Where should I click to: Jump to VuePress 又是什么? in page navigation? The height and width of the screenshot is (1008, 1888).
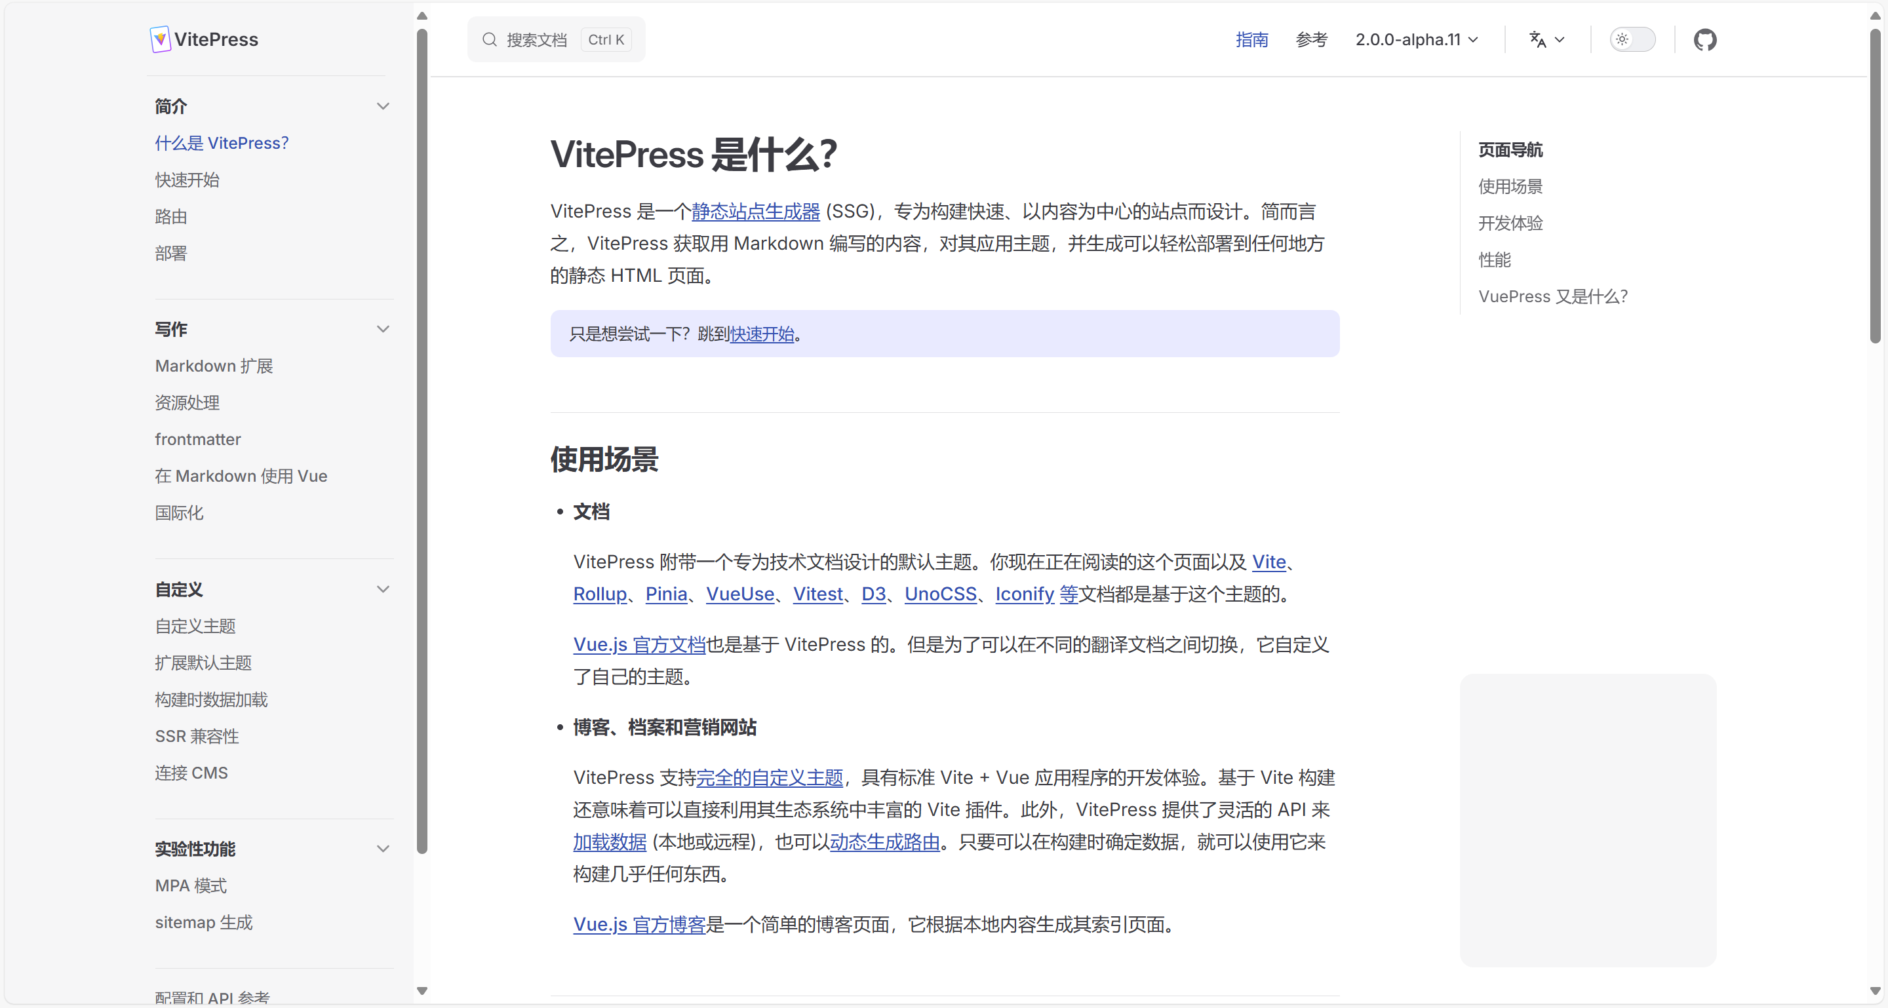(x=1553, y=296)
